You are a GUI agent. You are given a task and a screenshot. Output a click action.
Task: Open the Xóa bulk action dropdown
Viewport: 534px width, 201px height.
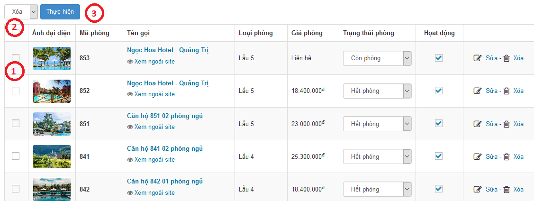point(21,11)
